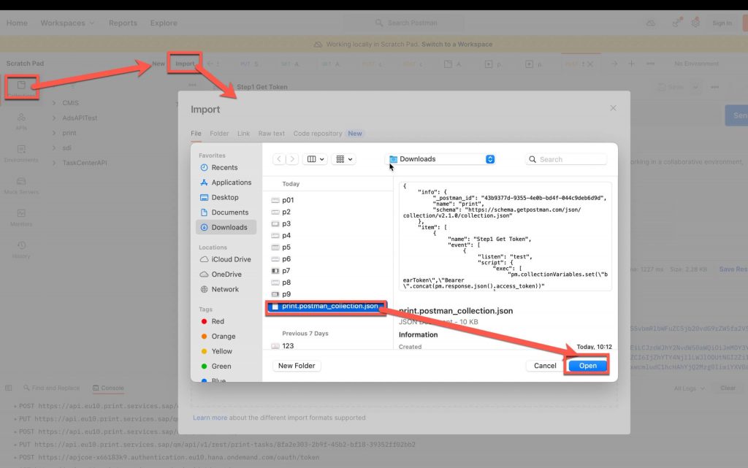Screen dimensions: 748x468
Task: Expand the print collection
Action: pos(54,133)
